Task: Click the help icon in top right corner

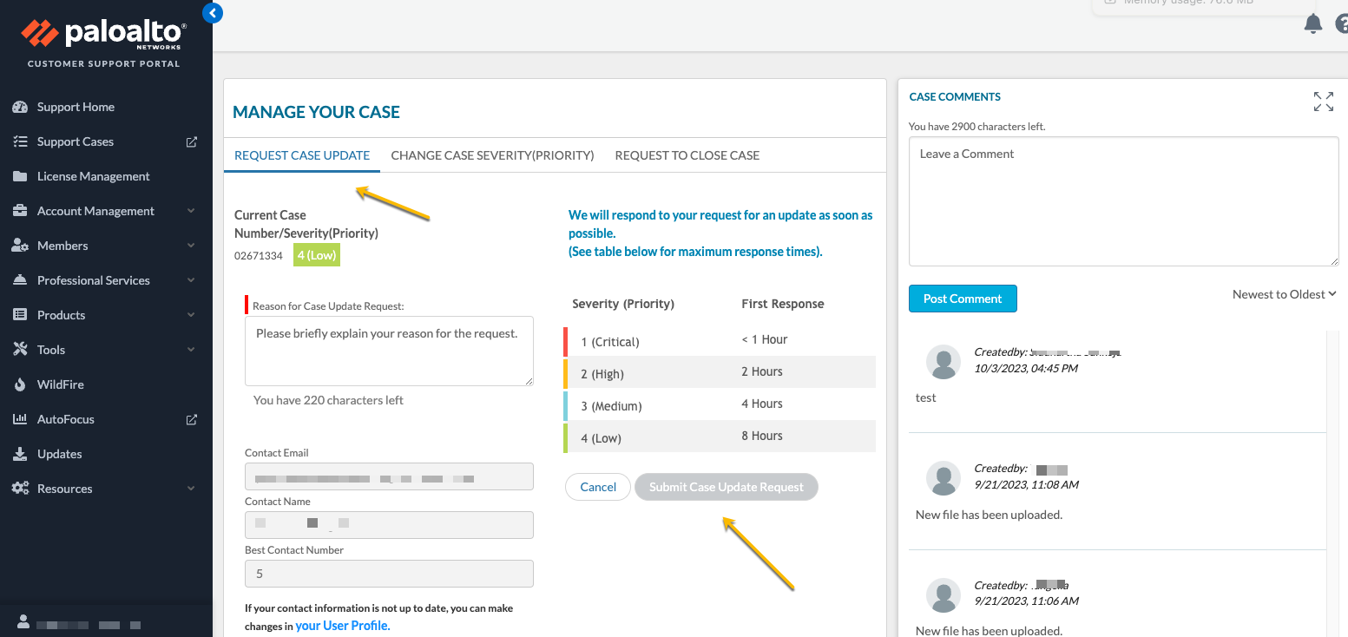Action: pos(1342,23)
